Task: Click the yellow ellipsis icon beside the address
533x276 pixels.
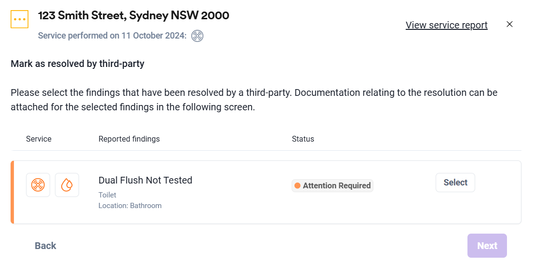Action: 19,19
